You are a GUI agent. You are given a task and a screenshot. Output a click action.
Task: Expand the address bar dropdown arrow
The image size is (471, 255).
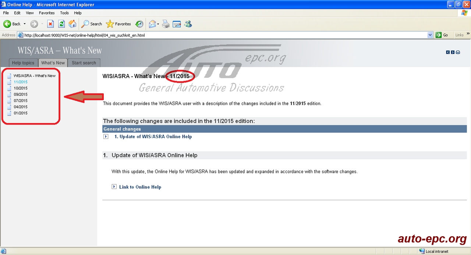430,35
